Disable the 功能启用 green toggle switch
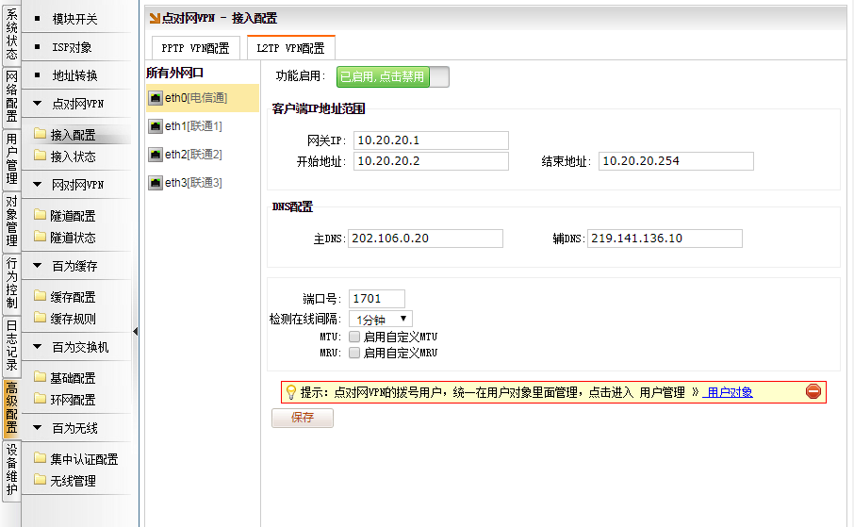Image resolution: width=854 pixels, height=527 pixels. [x=392, y=77]
